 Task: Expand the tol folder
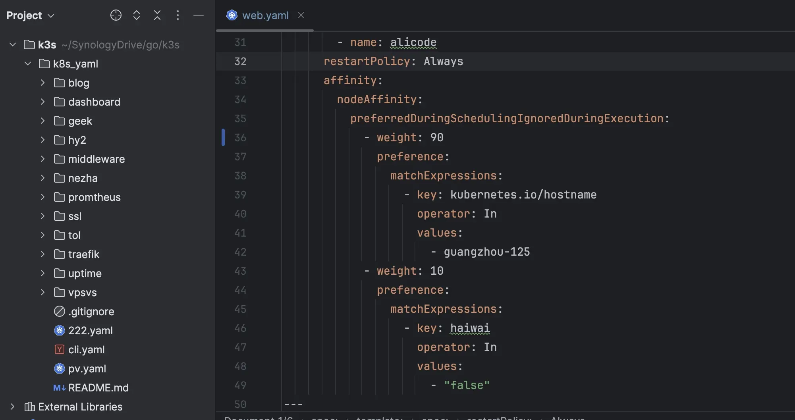click(42, 235)
